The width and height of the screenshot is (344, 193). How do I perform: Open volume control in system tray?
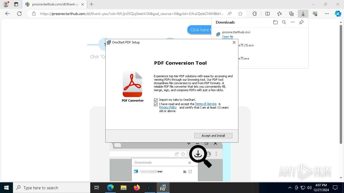tap(309, 188)
